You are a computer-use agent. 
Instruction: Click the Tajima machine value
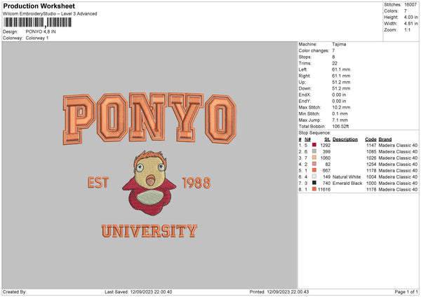pos(339,44)
